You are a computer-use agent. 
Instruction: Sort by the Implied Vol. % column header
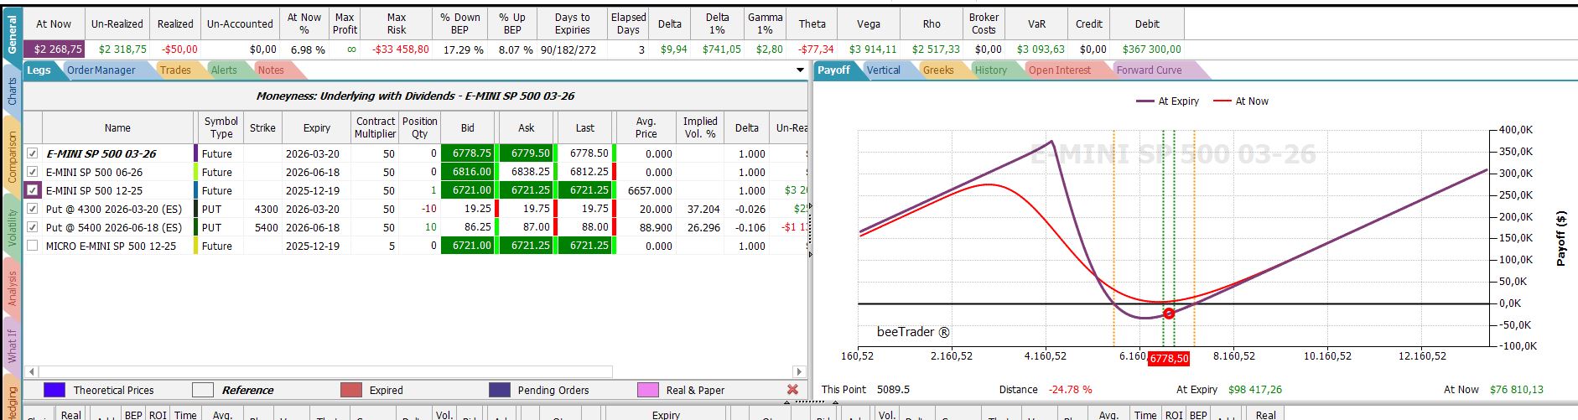click(x=700, y=128)
